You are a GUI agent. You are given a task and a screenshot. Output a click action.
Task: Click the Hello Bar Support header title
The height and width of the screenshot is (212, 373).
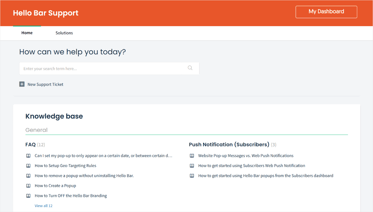point(46,13)
